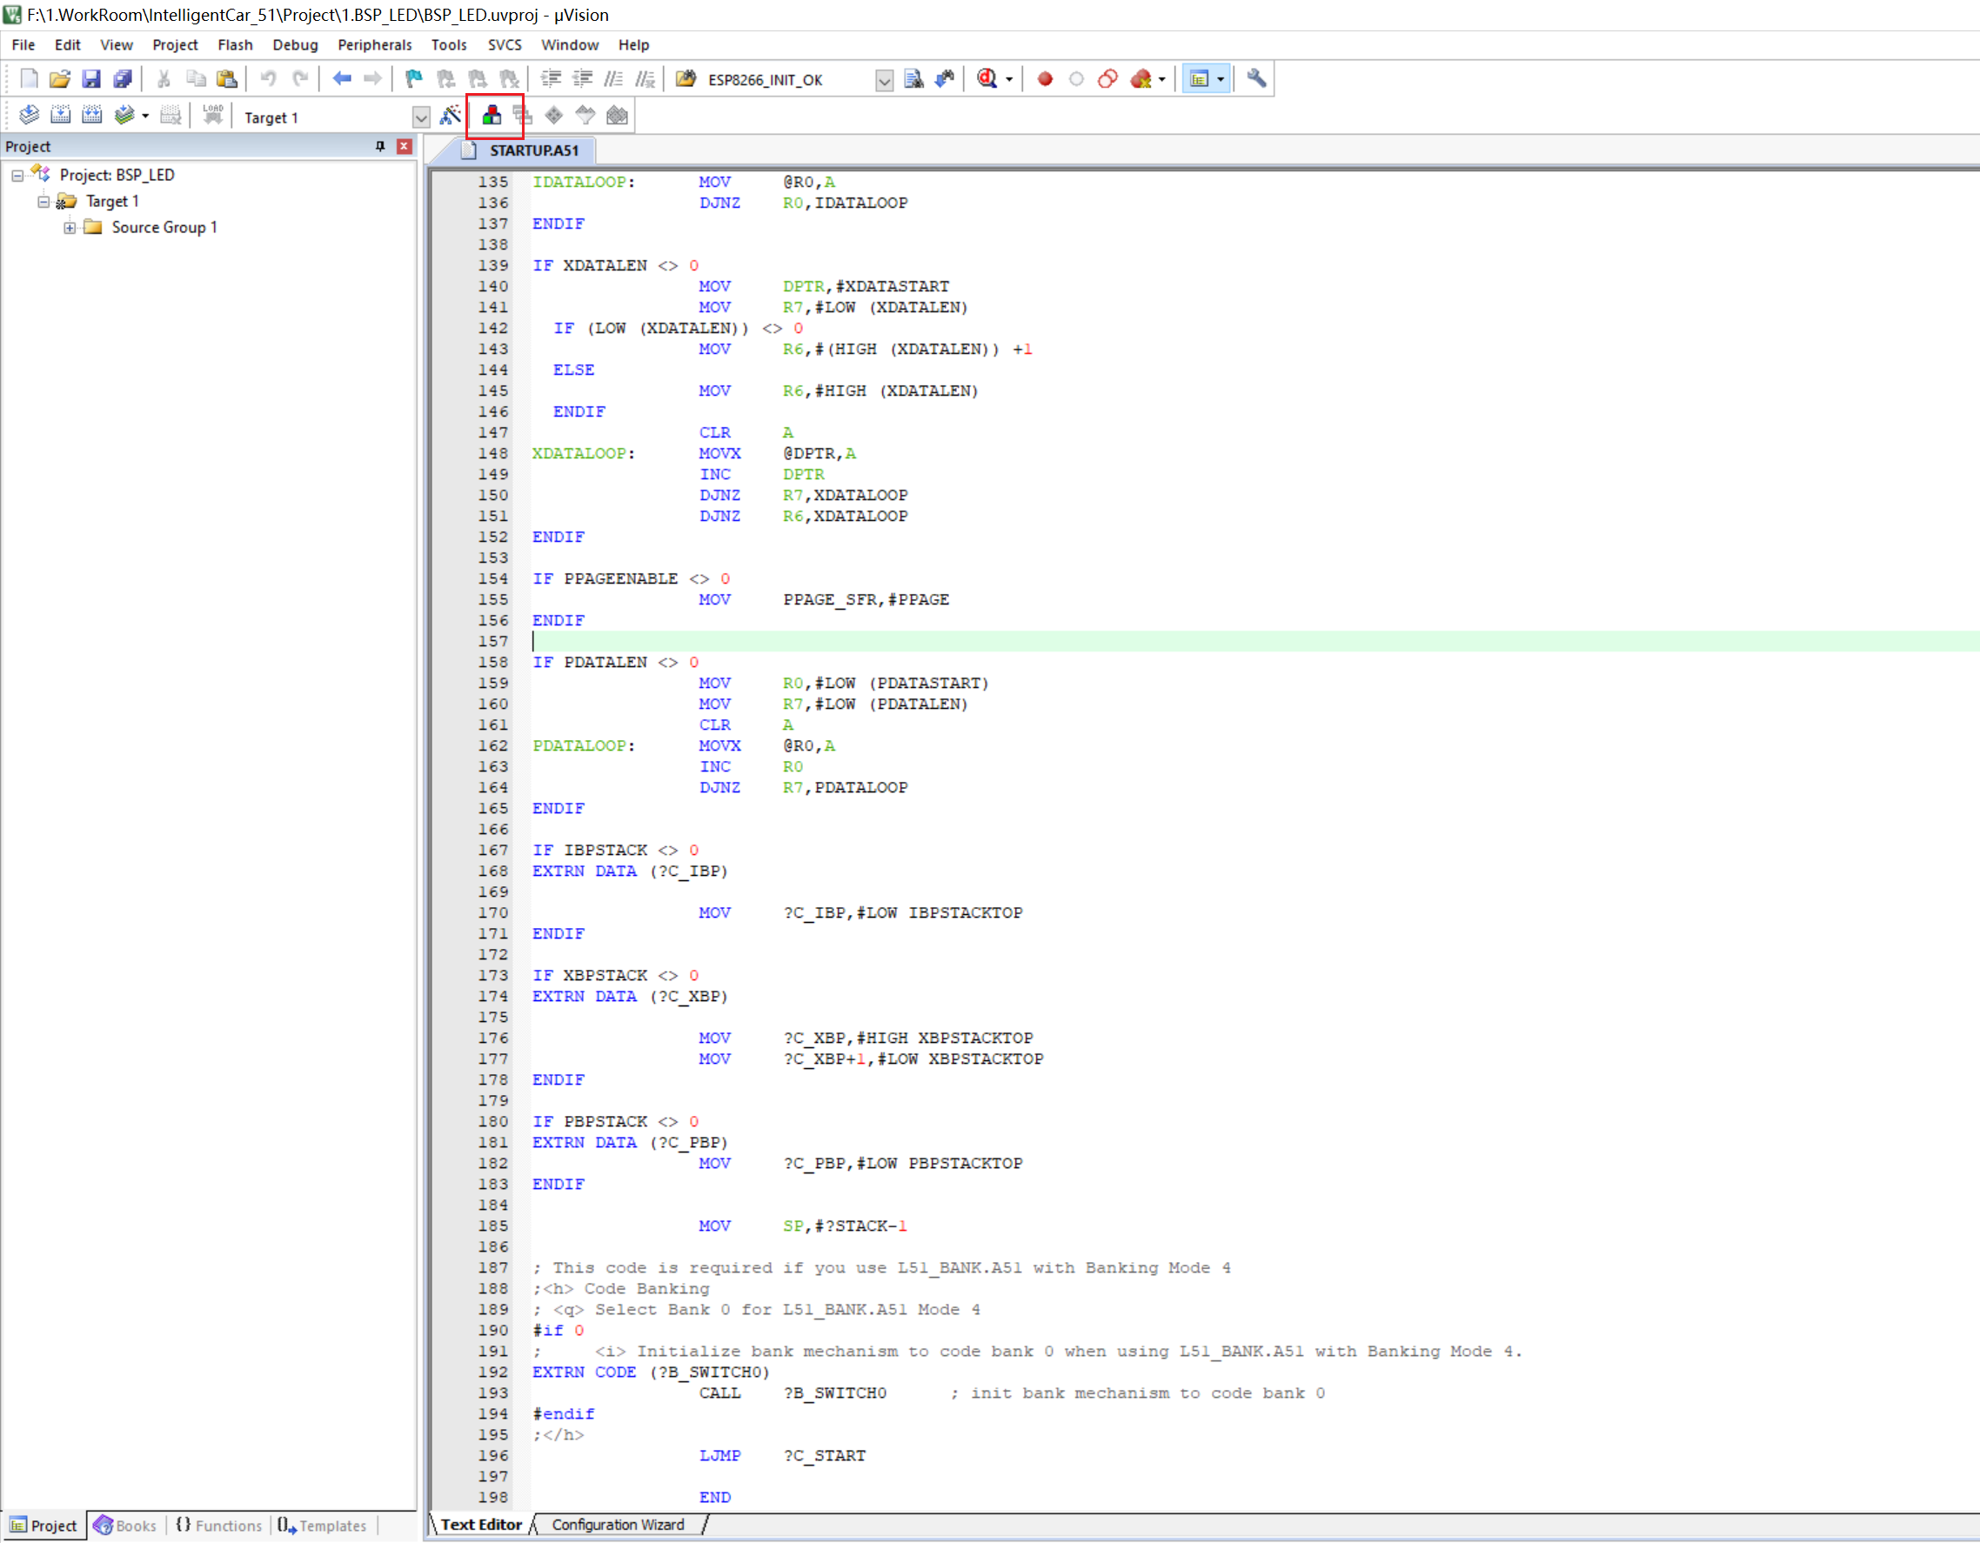Open breakpoint options dropdown arrow
The image size is (1980, 1543).
[x=1162, y=80]
